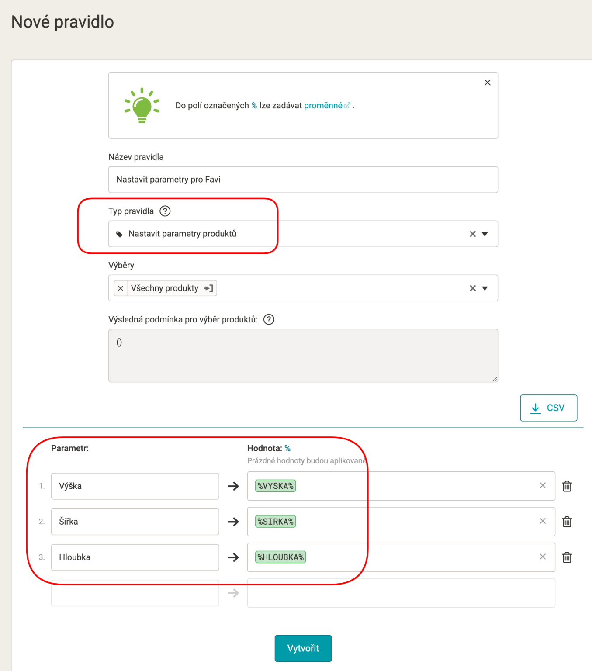Clear the %VYSKA% value field
592x671 pixels.
(x=543, y=485)
